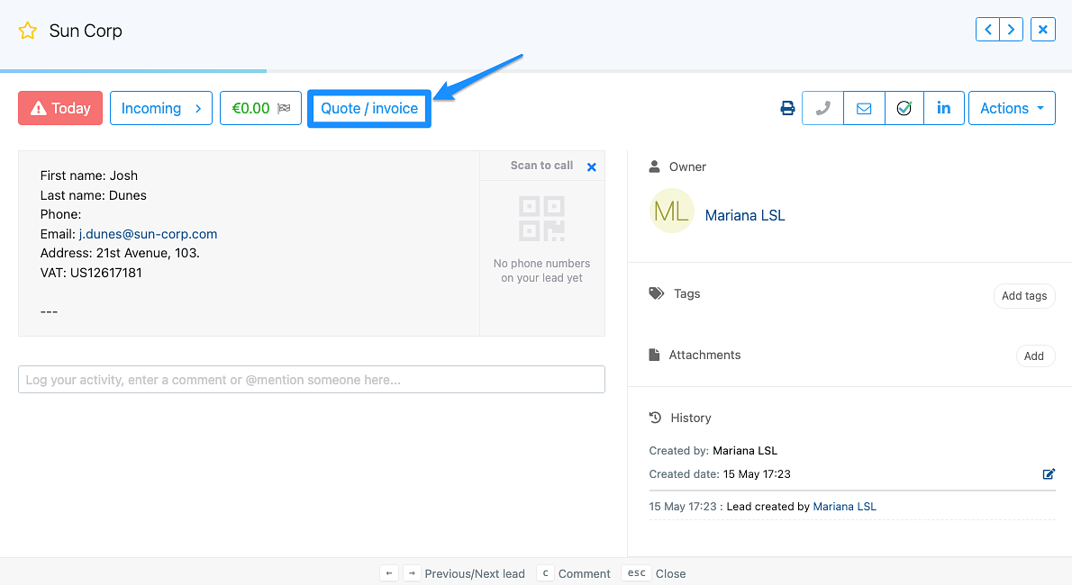Viewport: 1072px width, 585px height.
Task: Open the Quote / invoice tab
Action: 368,107
